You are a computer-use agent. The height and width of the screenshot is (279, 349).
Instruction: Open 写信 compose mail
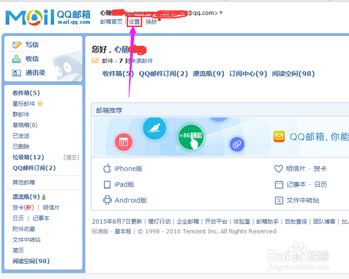[32, 45]
